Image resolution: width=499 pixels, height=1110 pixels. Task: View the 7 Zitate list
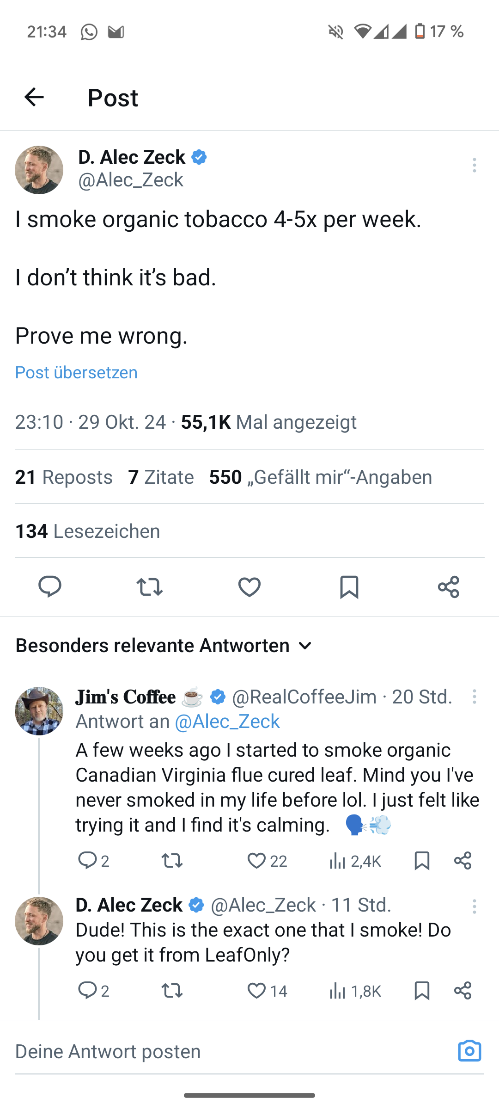tap(161, 477)
